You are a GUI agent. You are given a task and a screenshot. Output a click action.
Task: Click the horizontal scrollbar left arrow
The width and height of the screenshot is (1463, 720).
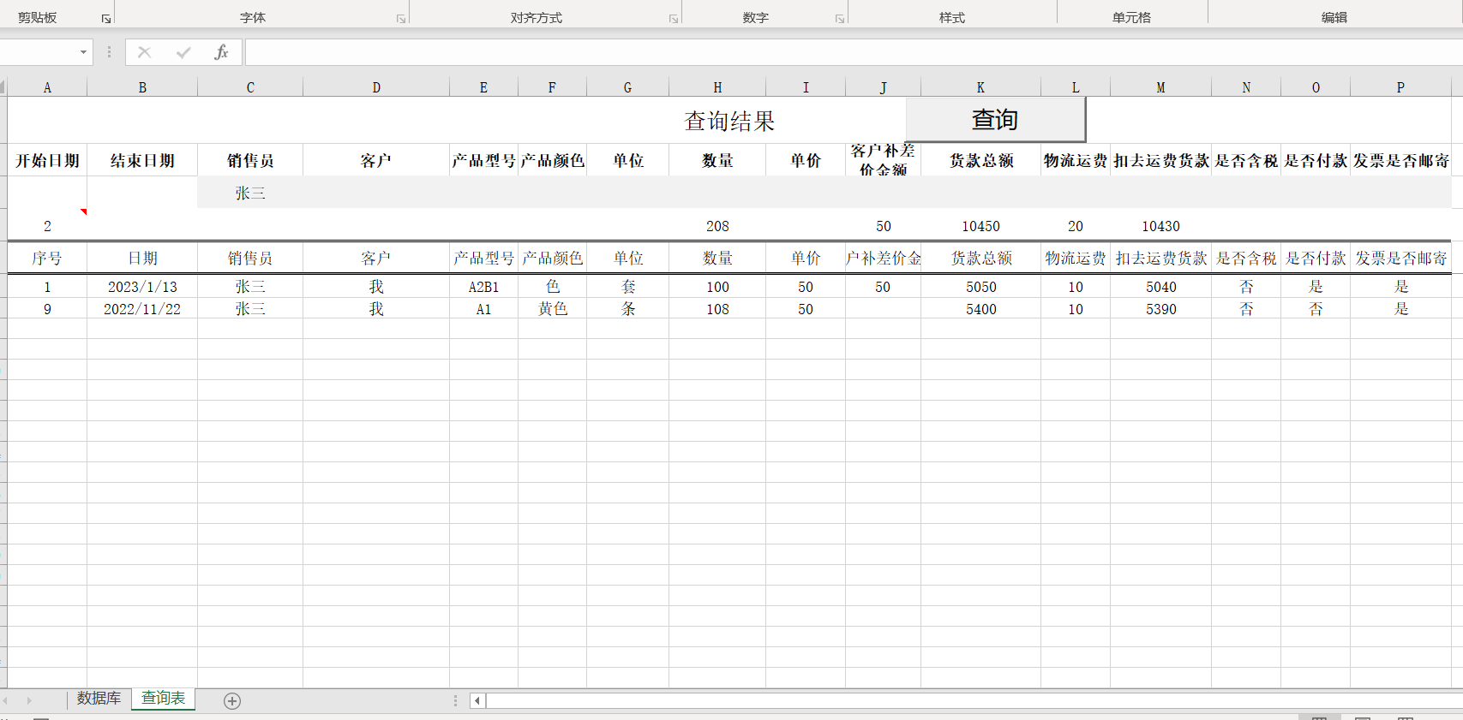477,701
